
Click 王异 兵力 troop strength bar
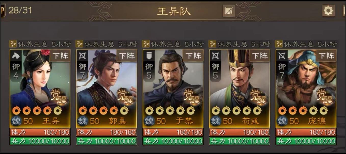pyautogui.click(x=40, y=141)
